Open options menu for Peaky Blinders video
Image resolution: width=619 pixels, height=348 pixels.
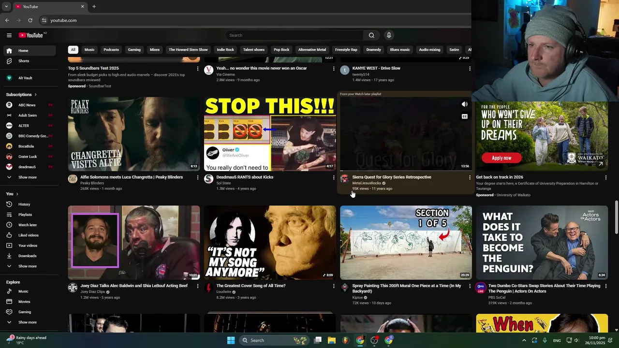pyautogui.click(x=197, y=177)
